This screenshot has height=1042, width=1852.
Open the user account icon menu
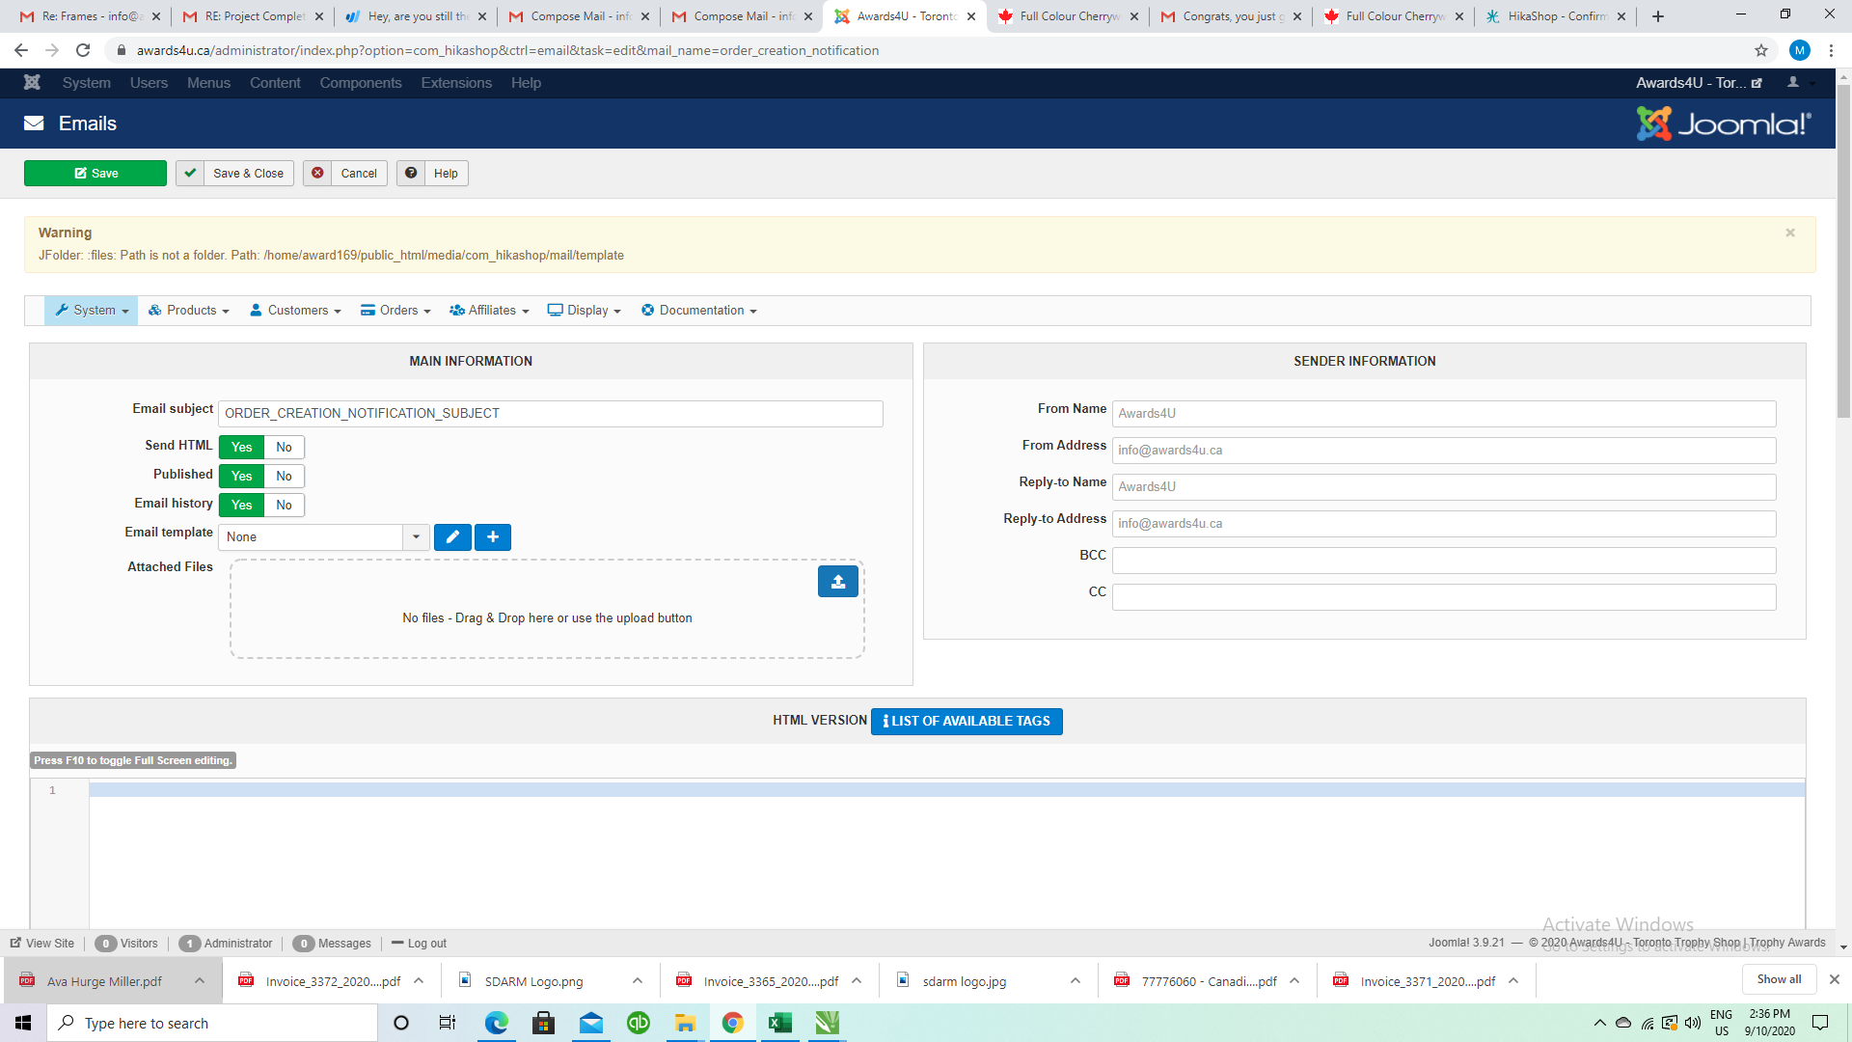click(x=1793, y=83)
